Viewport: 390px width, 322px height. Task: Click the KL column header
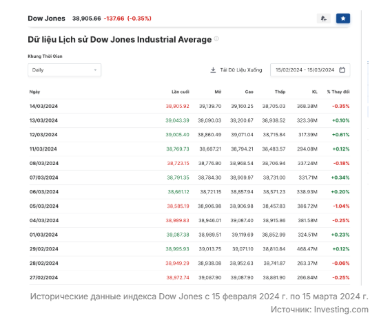pos(315,92)
